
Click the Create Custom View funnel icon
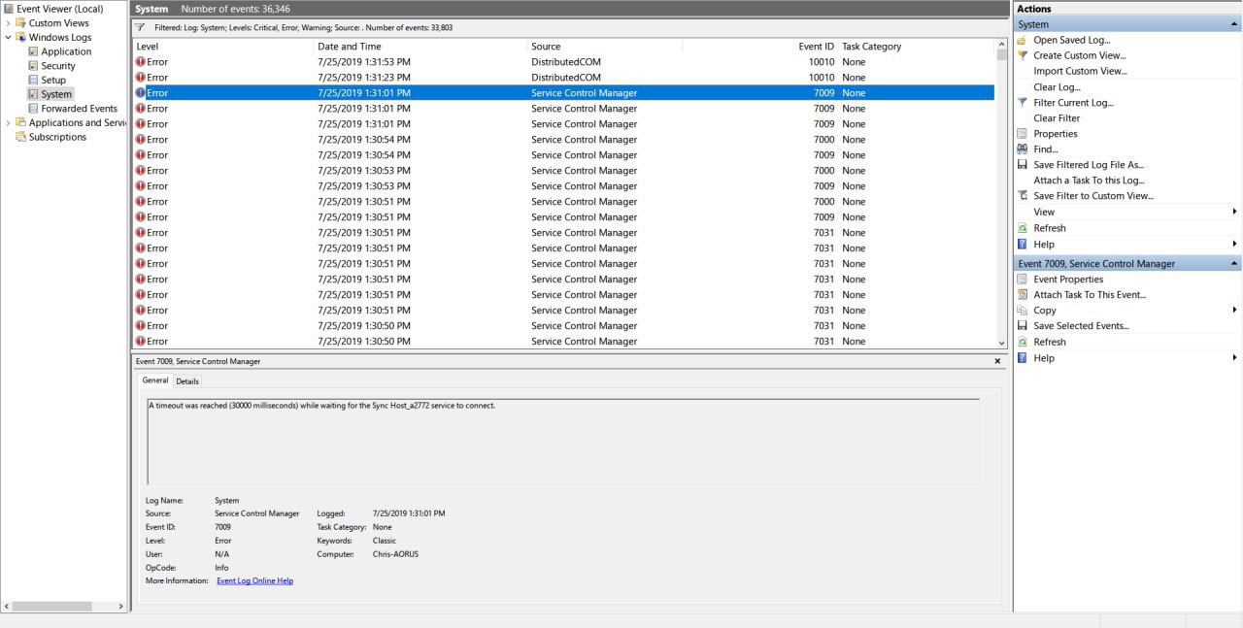(x=1023, y=55)
